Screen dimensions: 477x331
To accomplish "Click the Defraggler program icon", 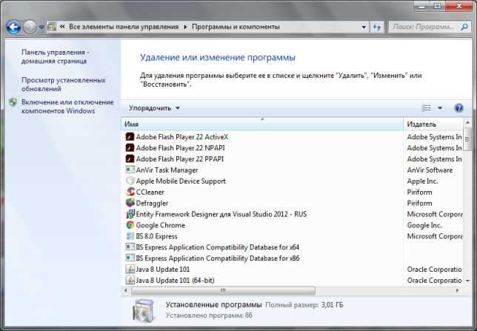I will point(130,204).
